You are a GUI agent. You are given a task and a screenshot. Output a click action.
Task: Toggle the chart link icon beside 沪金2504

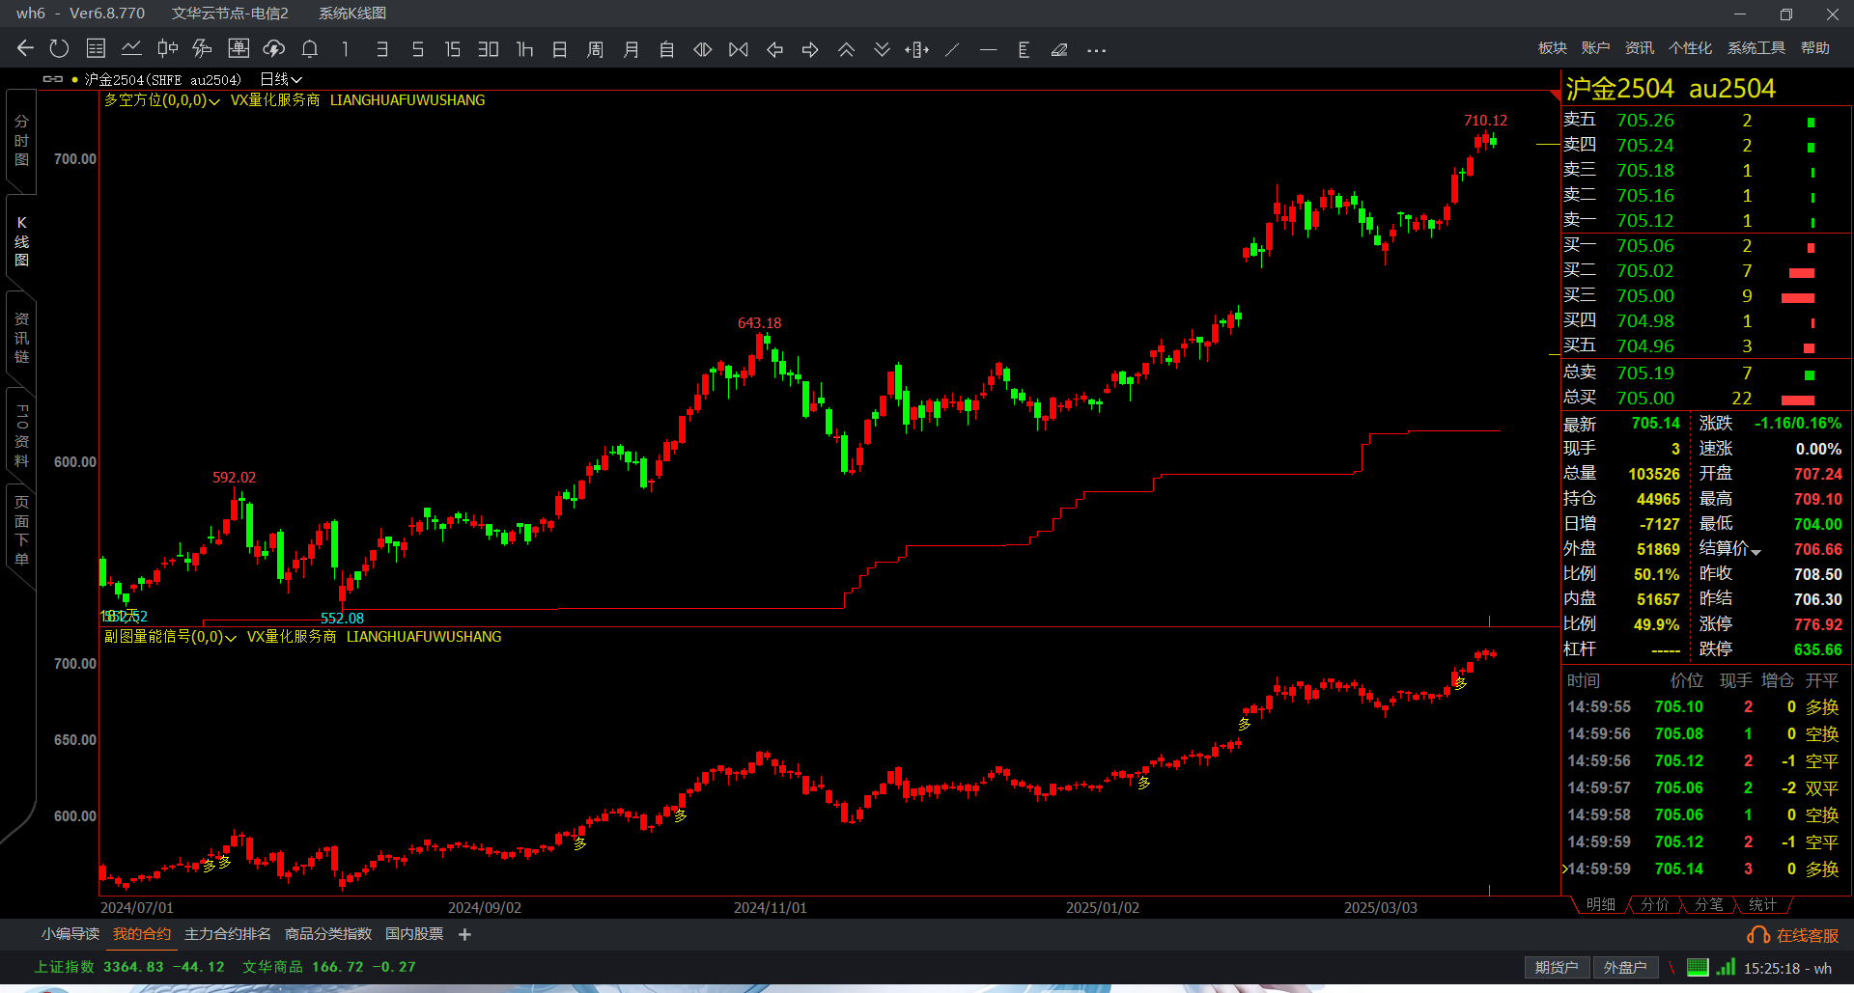click(x=53, y=79)
